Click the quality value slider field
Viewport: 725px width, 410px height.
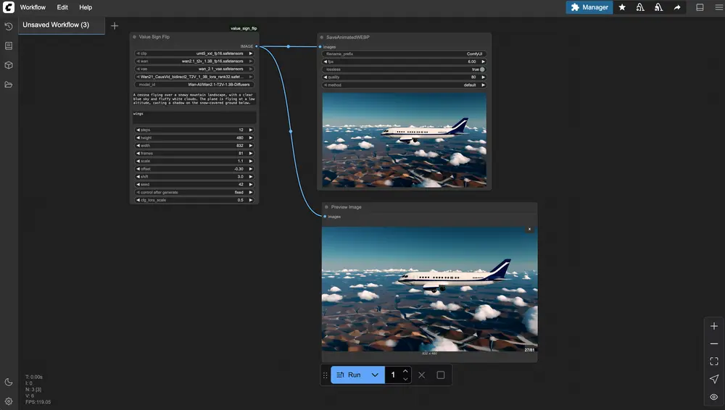coord(404,77)
